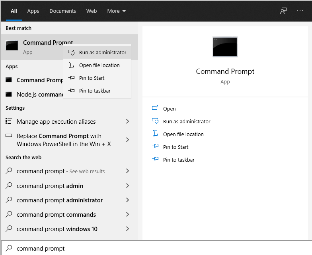Click the Pin to taskbar pin icon in right pane
The height and width of the screenshot is (255, 312).
155,160
